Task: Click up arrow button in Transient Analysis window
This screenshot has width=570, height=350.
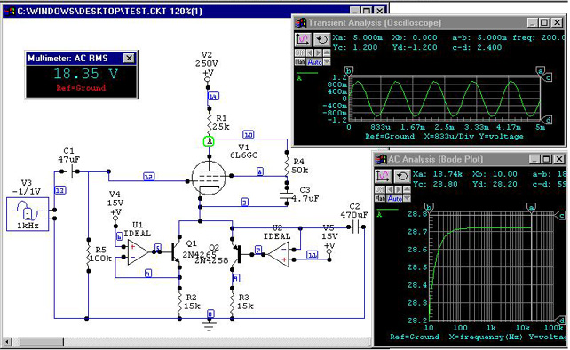Action: 327,52
